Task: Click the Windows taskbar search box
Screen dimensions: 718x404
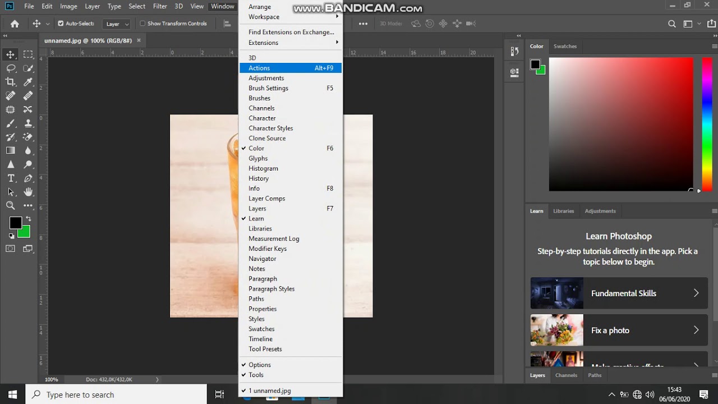Action: (116, 394)
